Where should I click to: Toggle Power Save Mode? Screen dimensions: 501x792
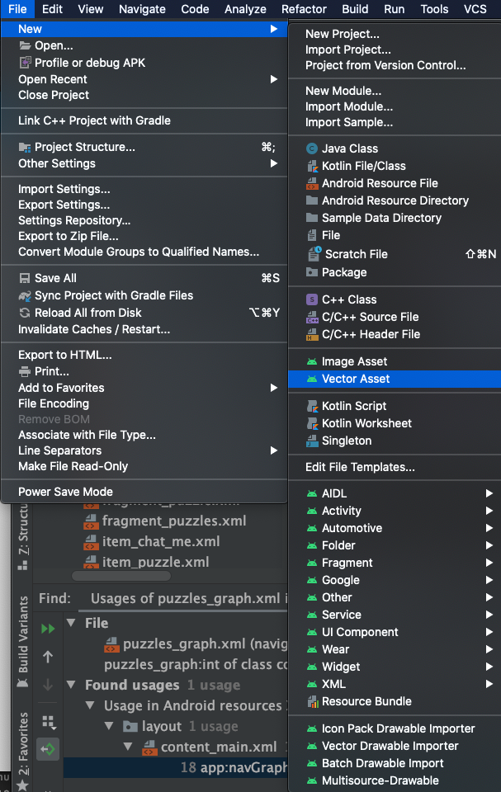click(65, 492)
